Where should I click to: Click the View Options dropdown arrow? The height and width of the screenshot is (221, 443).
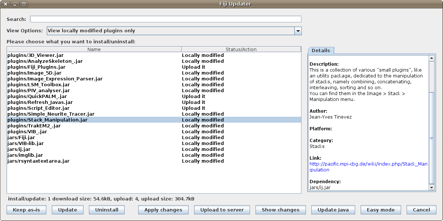click(x=298, y=31)
